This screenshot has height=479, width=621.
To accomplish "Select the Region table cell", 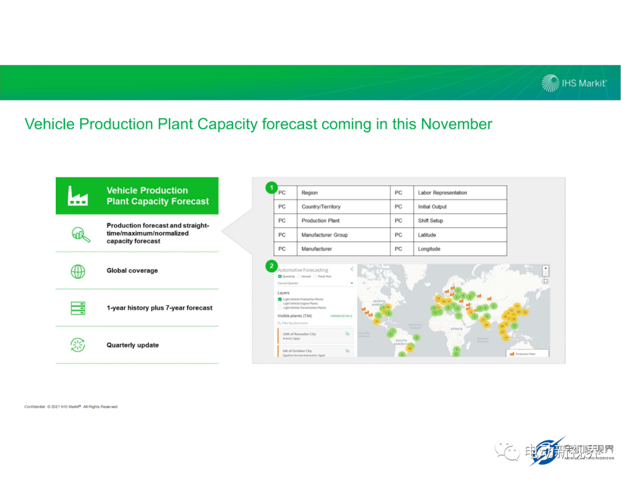I will point(343,192).
